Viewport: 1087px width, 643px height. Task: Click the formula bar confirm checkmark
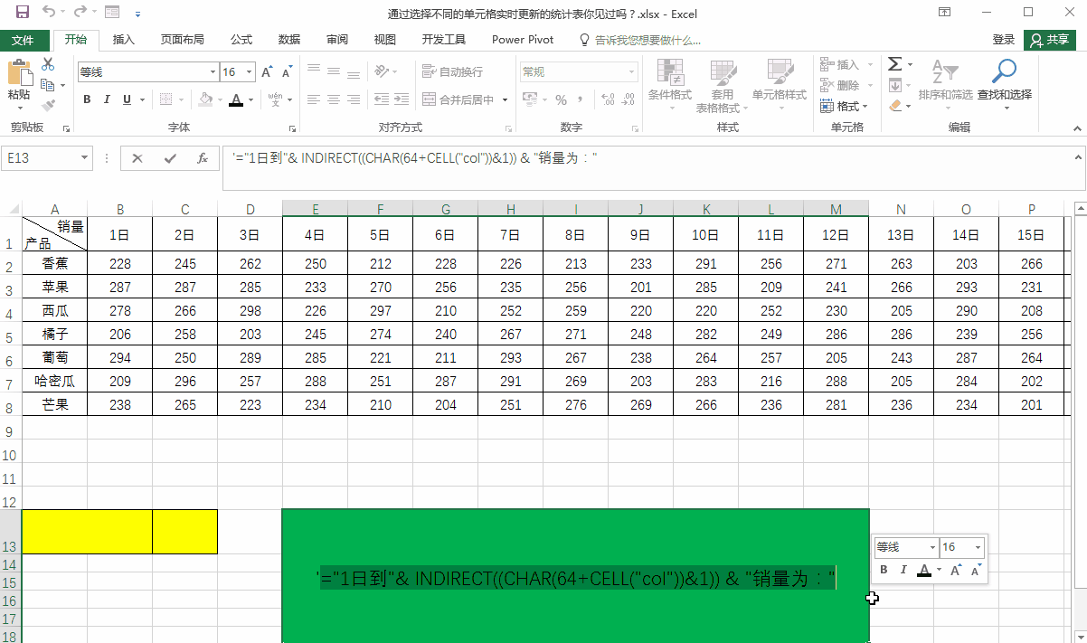[170, 158]
